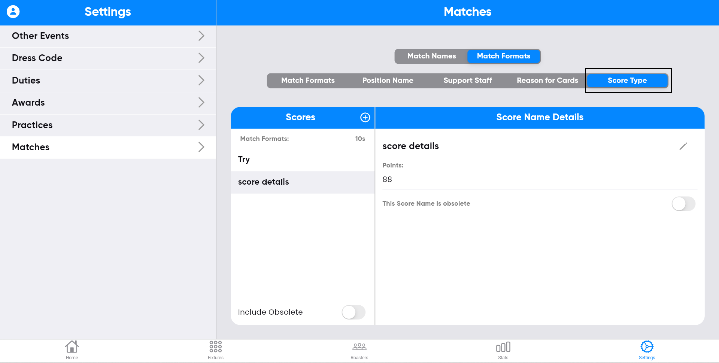Expand Dress Code settings chevron
This screenshot has height=363, width=719.
click(x=201, y=58)
